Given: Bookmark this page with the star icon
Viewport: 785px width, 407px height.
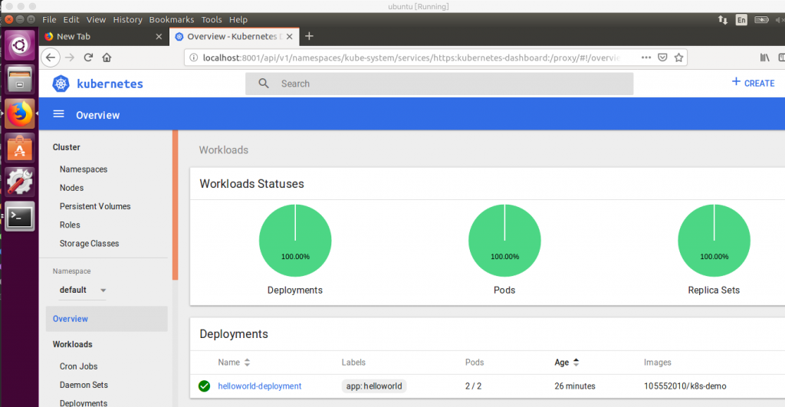Looking at the screenshot, I should (x=678, y=57).
